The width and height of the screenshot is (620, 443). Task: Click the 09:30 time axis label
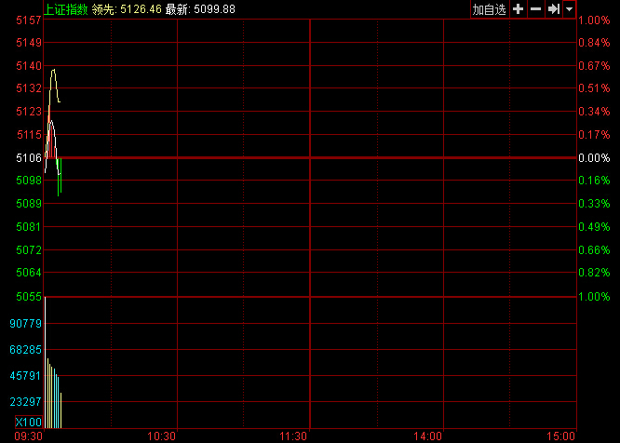[30, 436]
